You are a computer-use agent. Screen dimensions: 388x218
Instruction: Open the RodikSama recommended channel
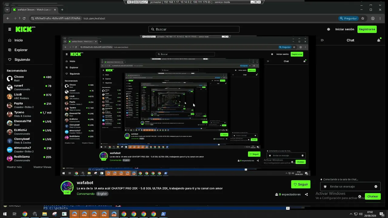pyautogui.click(x=29, y=158)
